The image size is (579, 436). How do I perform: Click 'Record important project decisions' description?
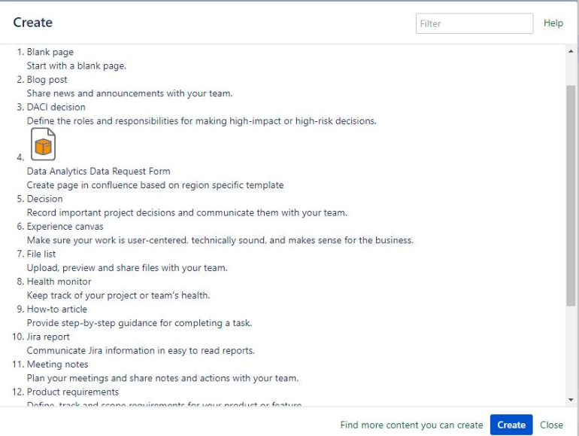[x=186, y=212]
